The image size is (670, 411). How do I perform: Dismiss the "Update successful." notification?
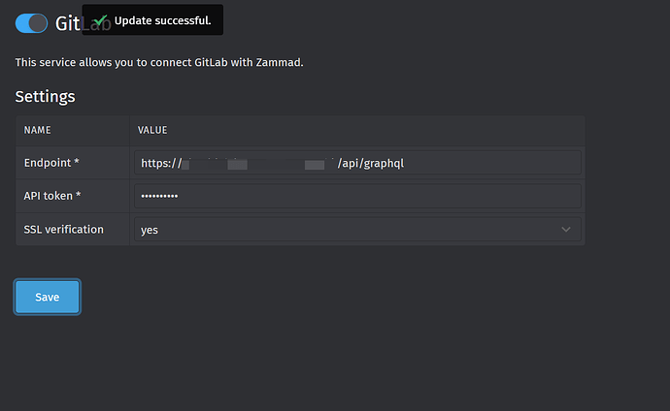(161, 20)
